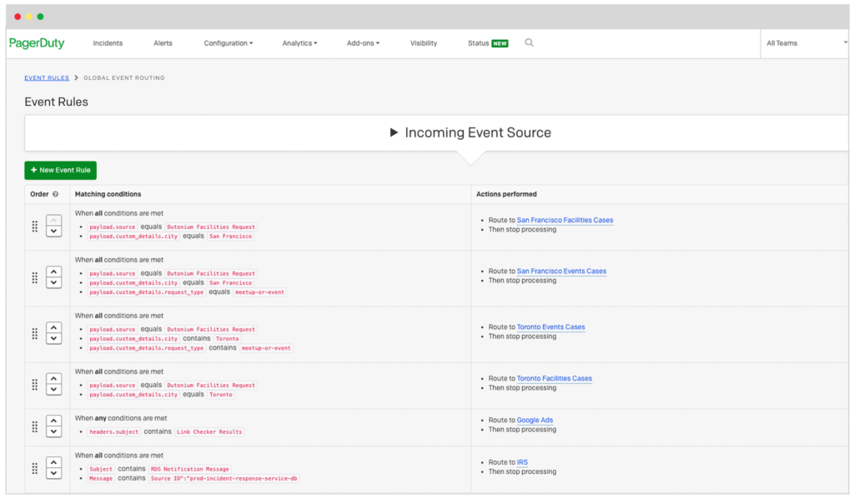Grab drag handle for San Francisco Events rule
Viewport: 854px width, 503px height.
pos(35,277)
